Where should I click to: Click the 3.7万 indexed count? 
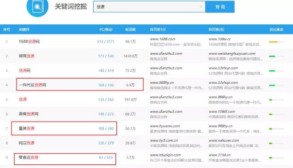click(x=130, y=157)
